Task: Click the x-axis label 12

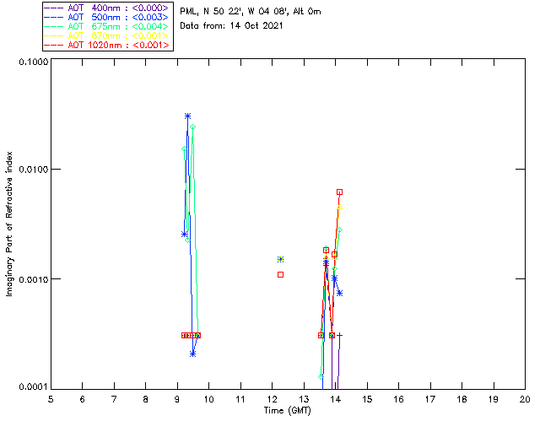Action: tap(272, 399)
